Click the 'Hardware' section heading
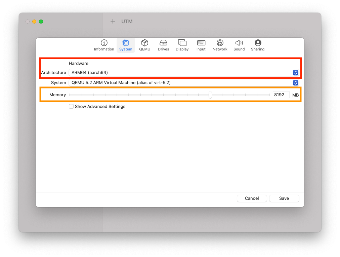The width and height of the screenshot is (340, 257). (79, 63)
